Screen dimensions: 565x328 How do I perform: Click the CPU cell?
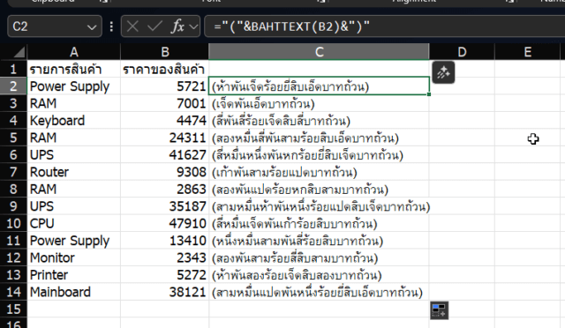(74, 223)
